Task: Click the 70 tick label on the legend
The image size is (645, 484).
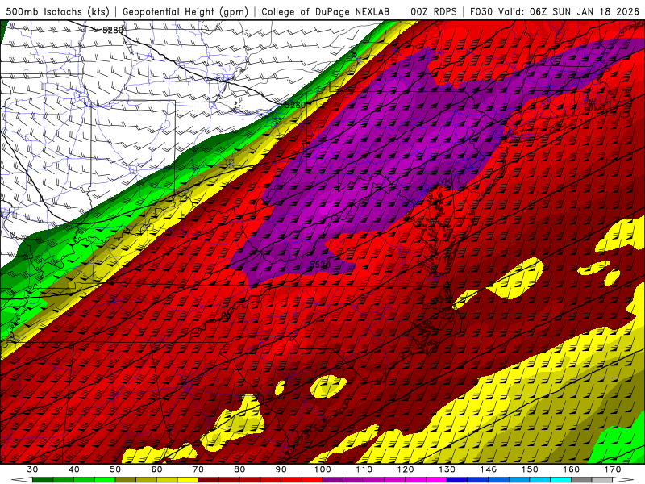Action: click(198, 469)
